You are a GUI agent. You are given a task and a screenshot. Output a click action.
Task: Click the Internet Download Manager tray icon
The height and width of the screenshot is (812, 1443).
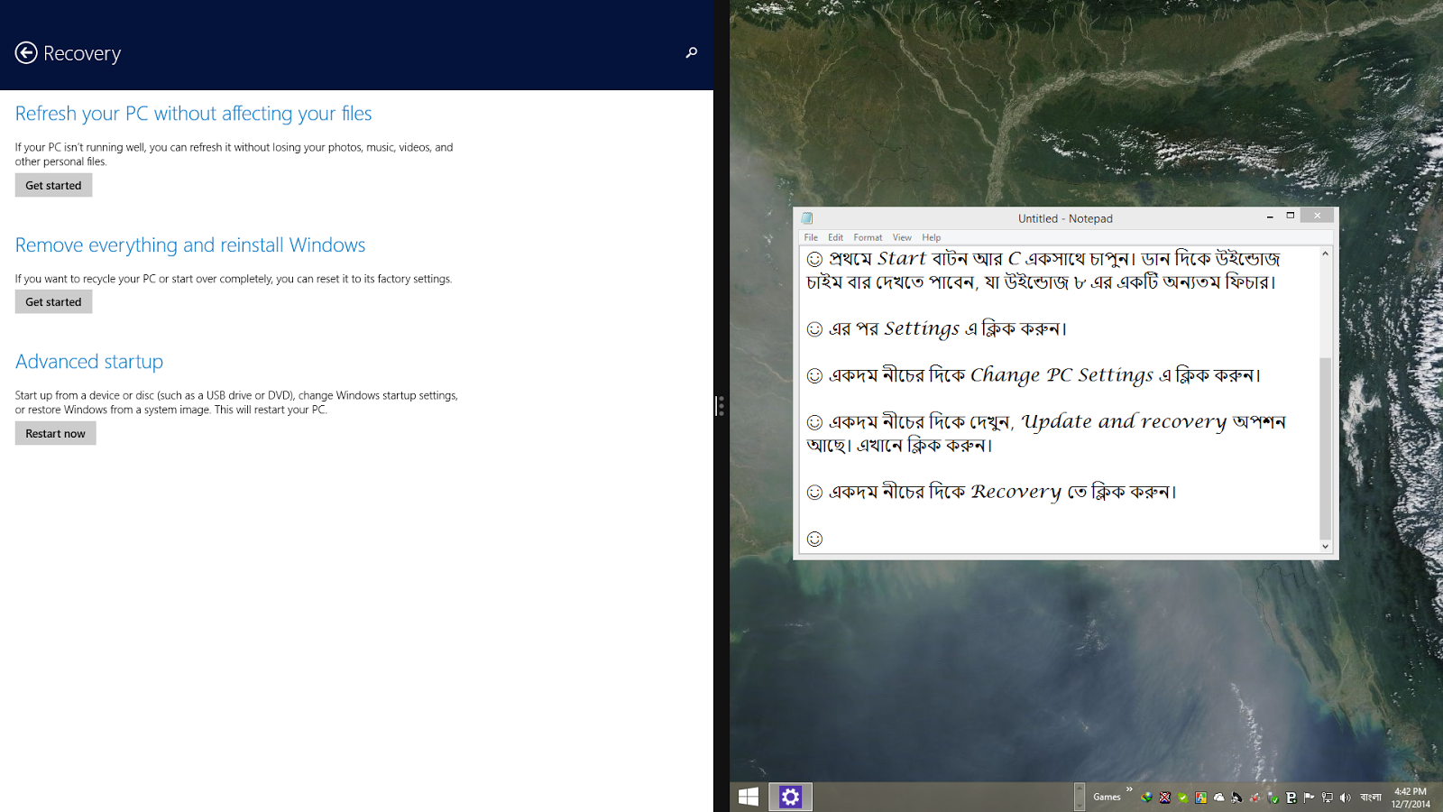[1146, 798]
